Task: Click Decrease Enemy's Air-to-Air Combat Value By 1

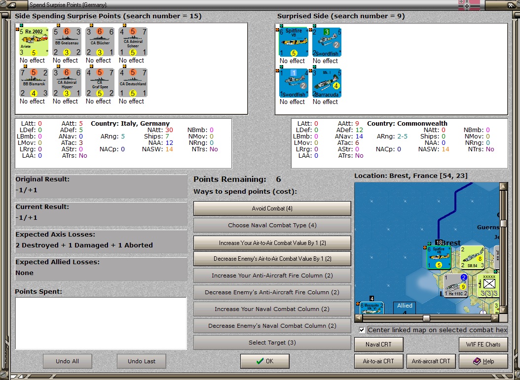Action: (272, 259)
